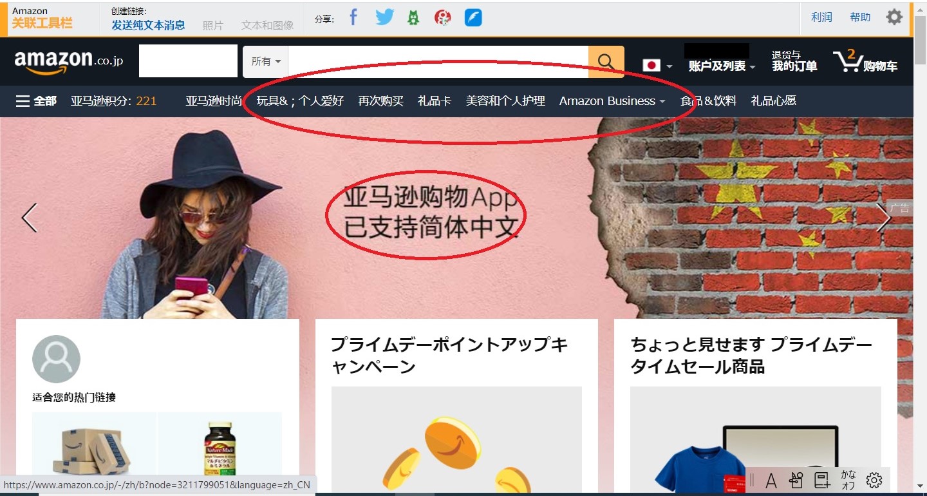Expand the 所有 search category dropdown
The width and height of the screenshot is (927, 496).
(x=266, y=62)
